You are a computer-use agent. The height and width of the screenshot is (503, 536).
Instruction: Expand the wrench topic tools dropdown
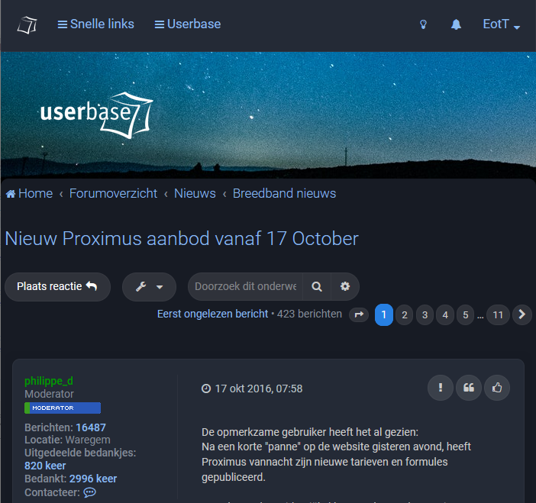pyautogui.click(x=149, y=287)
